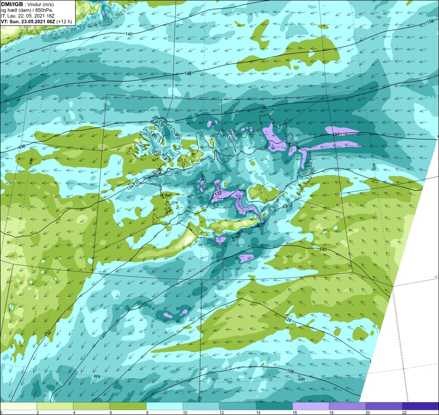This screenshot has width=439, height=415.
Task: Select the lavender 16–18 m/s legend swatch
Action: point(311,406)
